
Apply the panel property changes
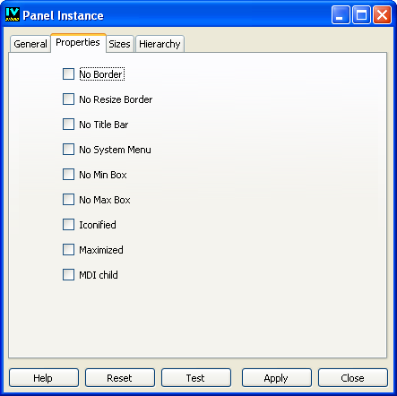(277, 378)
